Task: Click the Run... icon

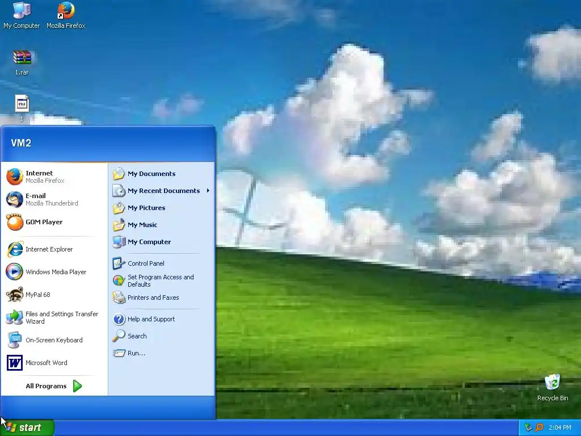Action: click(119, 353)
